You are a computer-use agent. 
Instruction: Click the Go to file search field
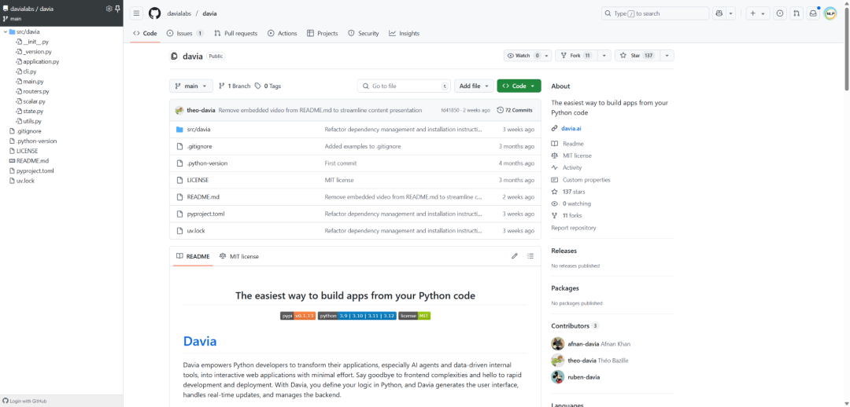[x=404, y=86]
